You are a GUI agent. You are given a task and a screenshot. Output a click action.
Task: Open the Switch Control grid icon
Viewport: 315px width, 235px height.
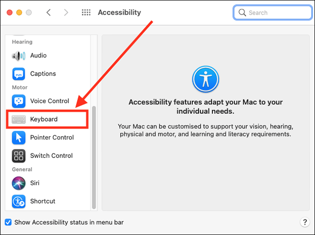19,156
